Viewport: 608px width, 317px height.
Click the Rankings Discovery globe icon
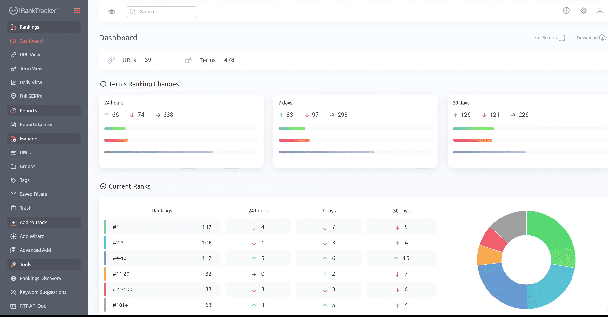pyautogui.click(x=13, y=278)
